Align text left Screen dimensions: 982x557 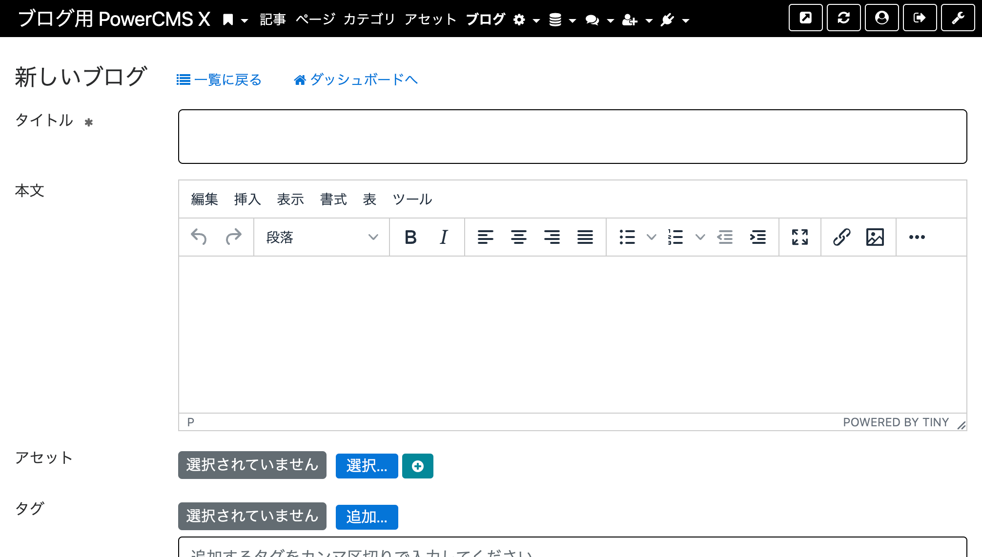[x=486, y=237]
